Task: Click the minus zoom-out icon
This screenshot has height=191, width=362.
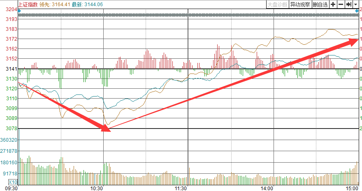Action: (x=341, y=4)
